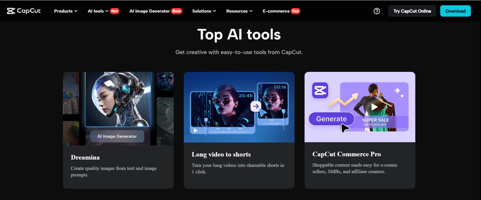Screen dimensions: 481x200
Task: Open the Dreamina card title
Action: [x=85, y=157]
